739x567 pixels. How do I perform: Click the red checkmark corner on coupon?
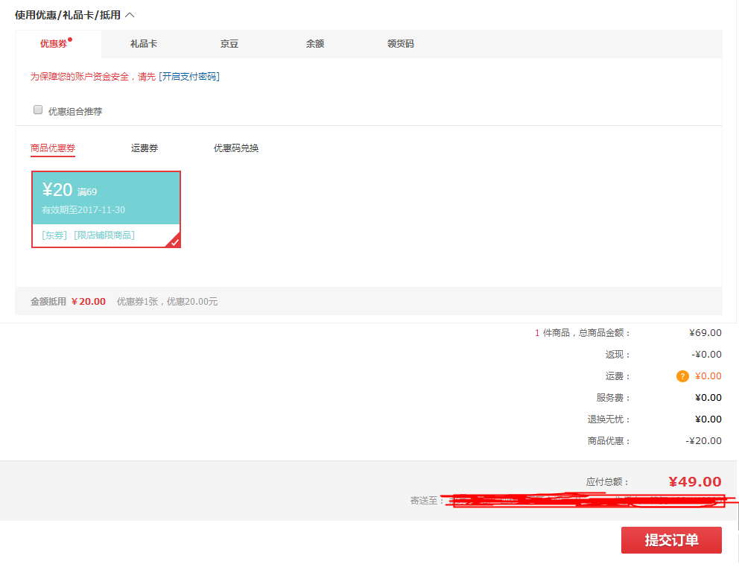click(174, 241)
